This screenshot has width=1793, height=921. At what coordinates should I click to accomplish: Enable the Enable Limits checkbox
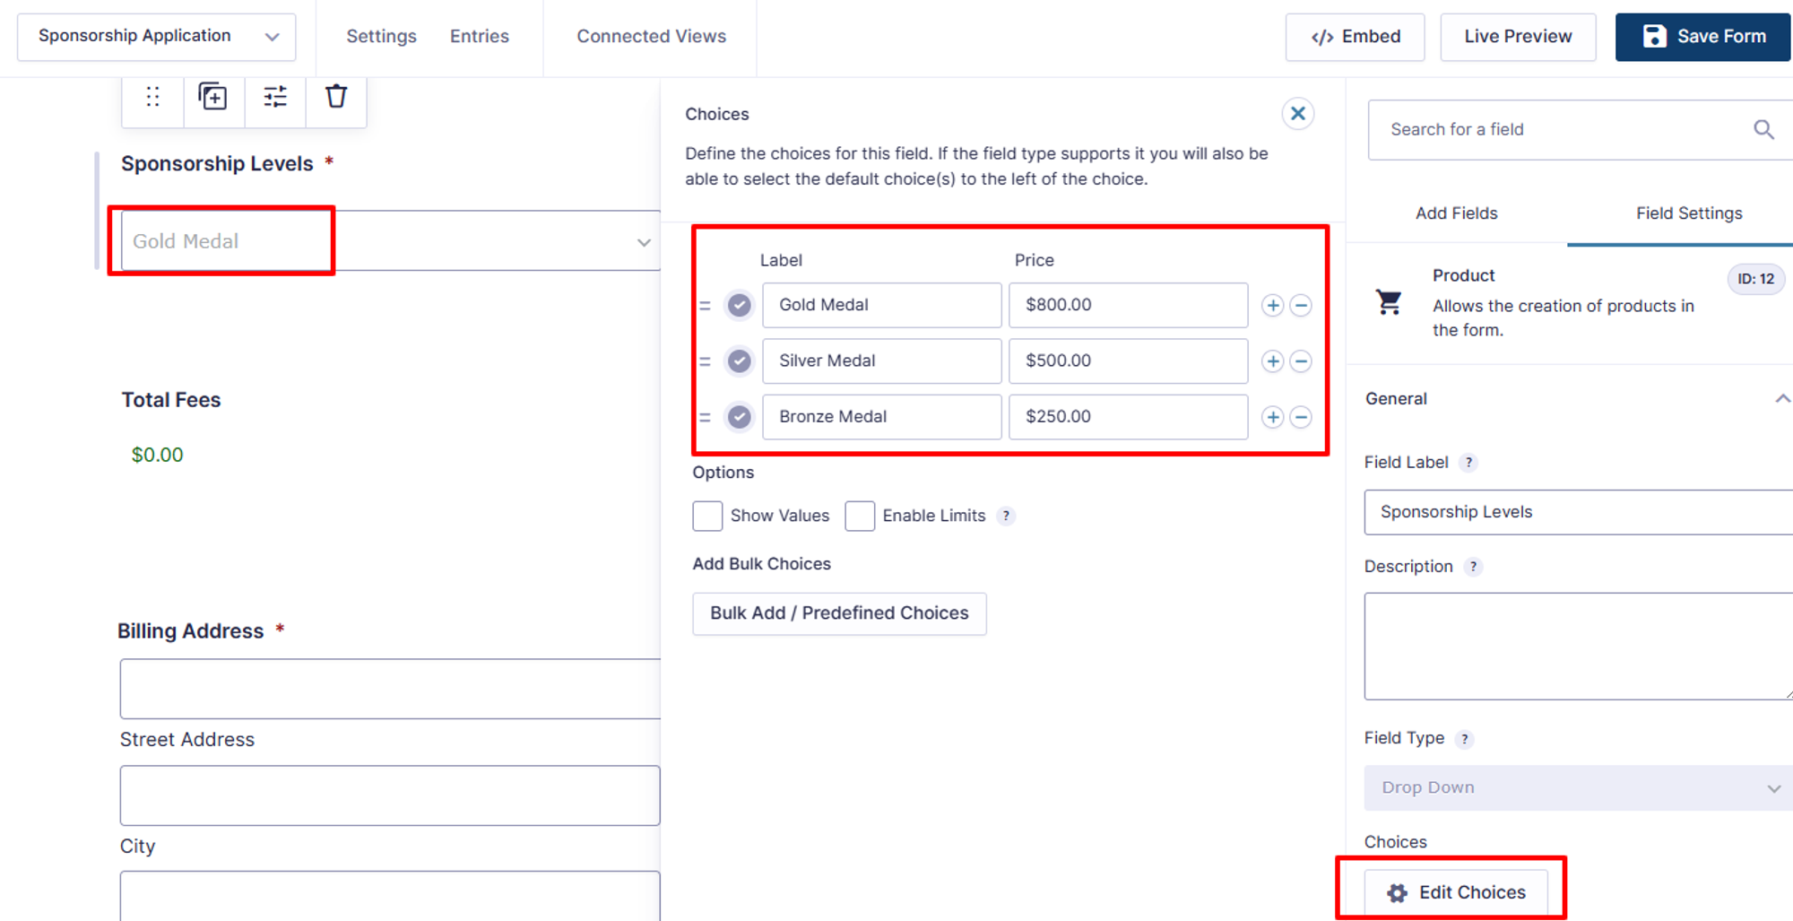click(x=860, y=517)
